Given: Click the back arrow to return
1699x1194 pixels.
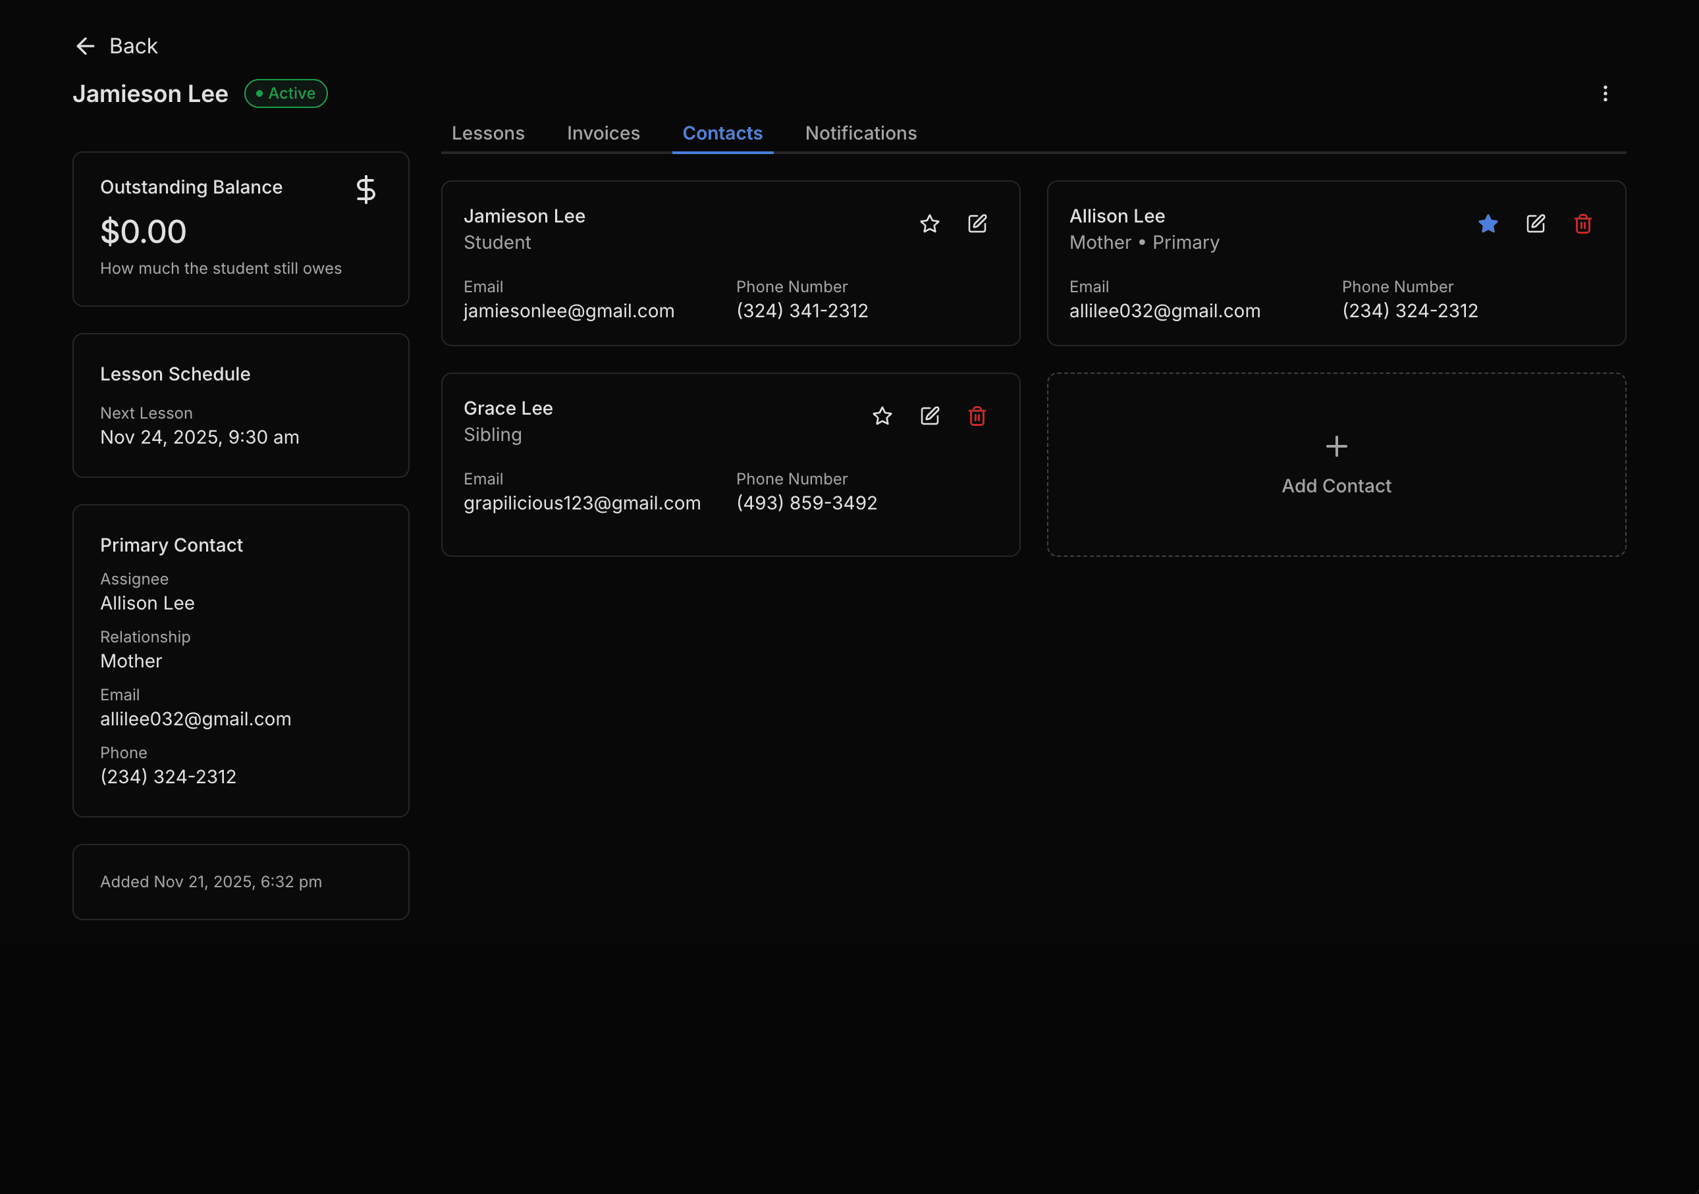Looking at the screenshot, I should (x=86, y=46).
